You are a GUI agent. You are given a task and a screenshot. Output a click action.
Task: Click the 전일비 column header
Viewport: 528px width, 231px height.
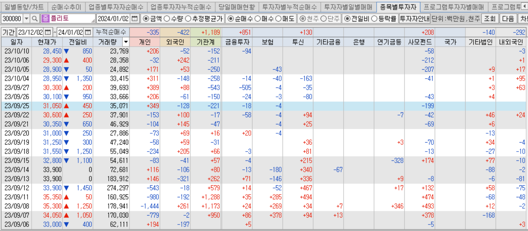(x=78, y=42)
